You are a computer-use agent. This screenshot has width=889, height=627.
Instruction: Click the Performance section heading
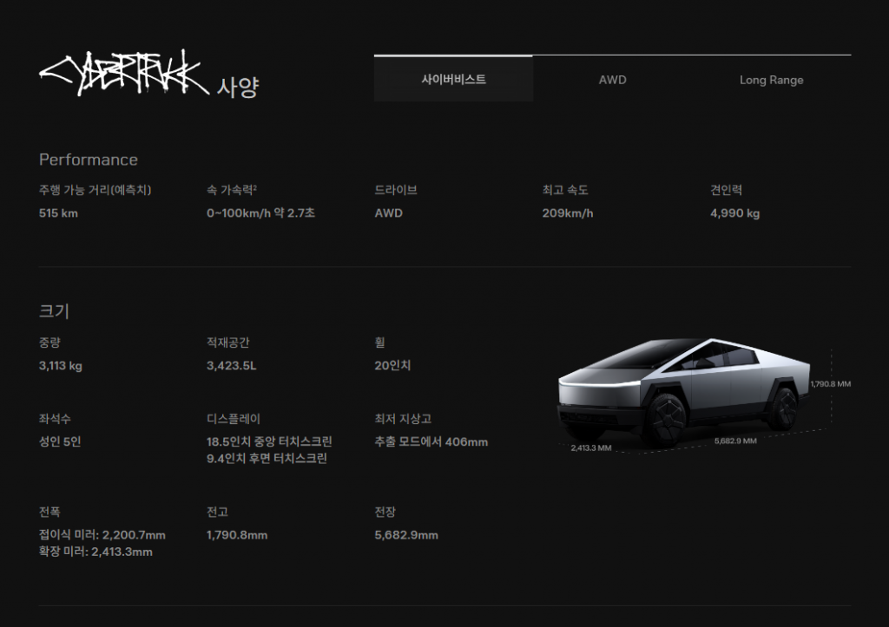tap(88, 160)
